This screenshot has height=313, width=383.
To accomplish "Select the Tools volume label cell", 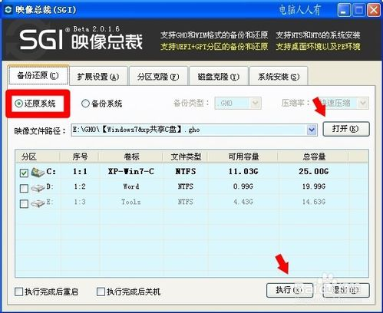I will point(130,202).
